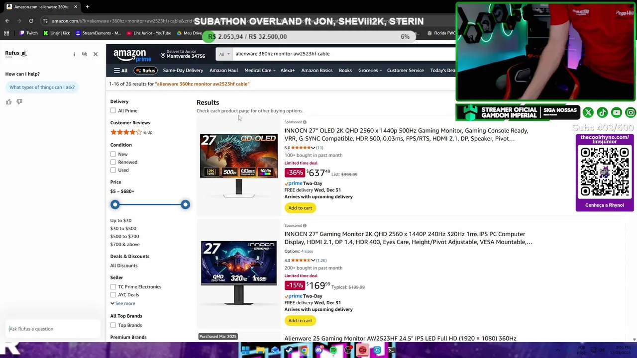Check the Renewed condition checkbox
Image resolution: width=637 pixels, height=358 pixels.
click(113, 162)
